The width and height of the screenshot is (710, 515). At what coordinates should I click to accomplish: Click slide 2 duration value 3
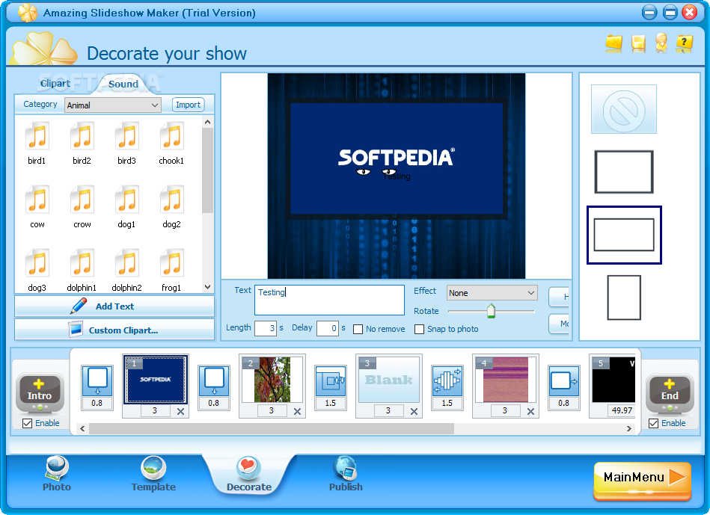coord(272,410)
